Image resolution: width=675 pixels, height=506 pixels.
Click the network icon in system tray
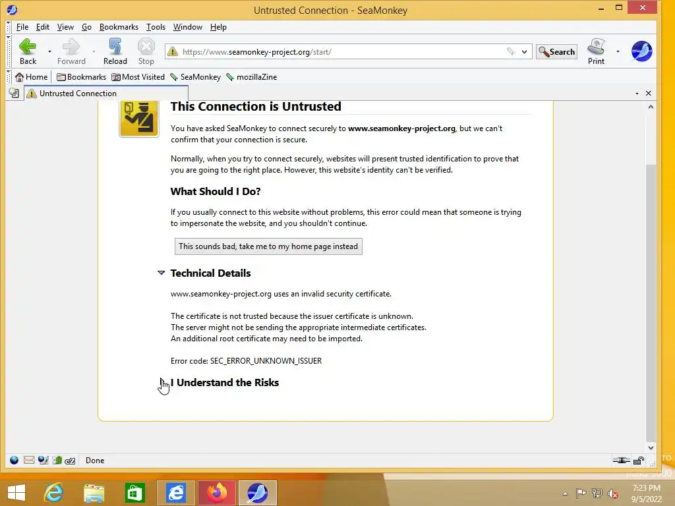[x=597, y=493]
